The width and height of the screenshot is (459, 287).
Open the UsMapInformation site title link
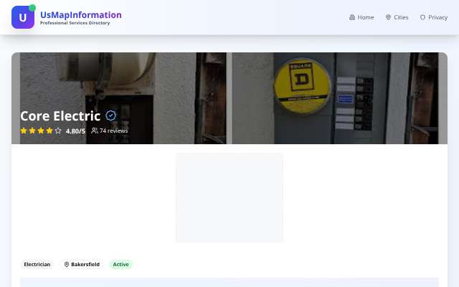(81, 14)
